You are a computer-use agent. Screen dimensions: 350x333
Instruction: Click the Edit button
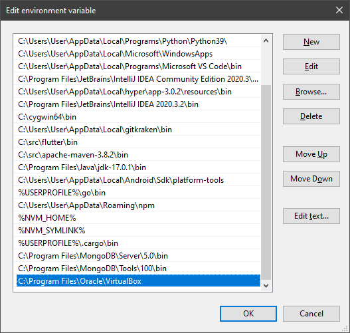(311, 66)
